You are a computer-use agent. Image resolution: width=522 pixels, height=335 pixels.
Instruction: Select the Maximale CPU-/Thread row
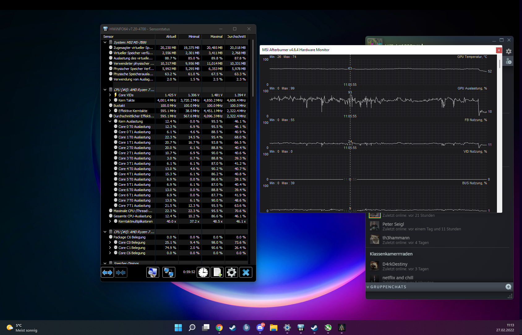(x=175, y=211)
